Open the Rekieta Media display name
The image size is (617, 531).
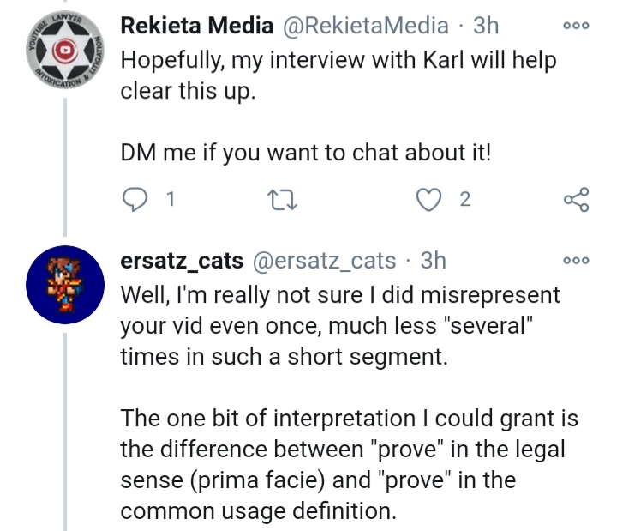coord(197,26)
